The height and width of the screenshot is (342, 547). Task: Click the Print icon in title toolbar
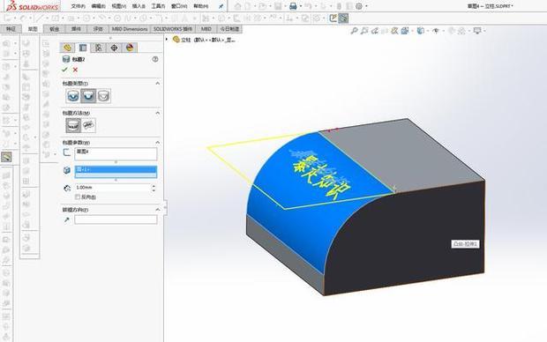(293, 6)
